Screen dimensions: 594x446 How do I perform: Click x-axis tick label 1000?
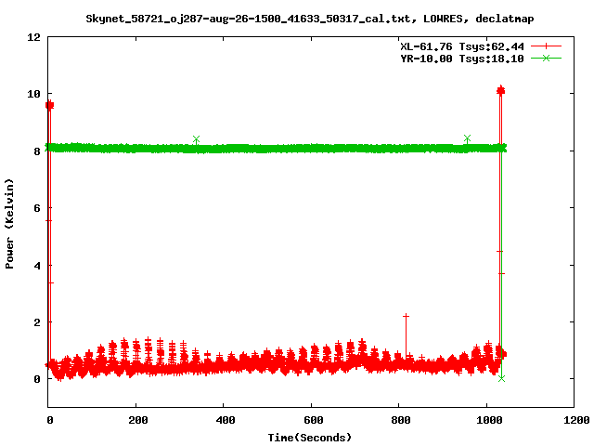489,420
